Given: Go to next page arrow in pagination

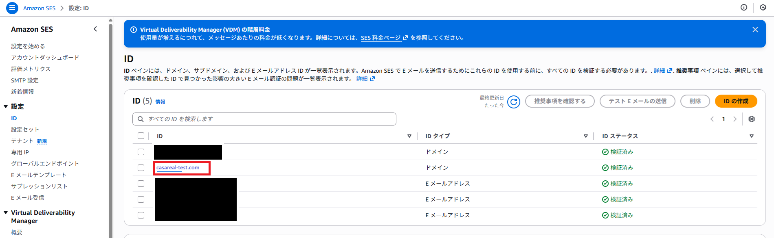Looking at the screenshot, I should (x=735, y=119).
